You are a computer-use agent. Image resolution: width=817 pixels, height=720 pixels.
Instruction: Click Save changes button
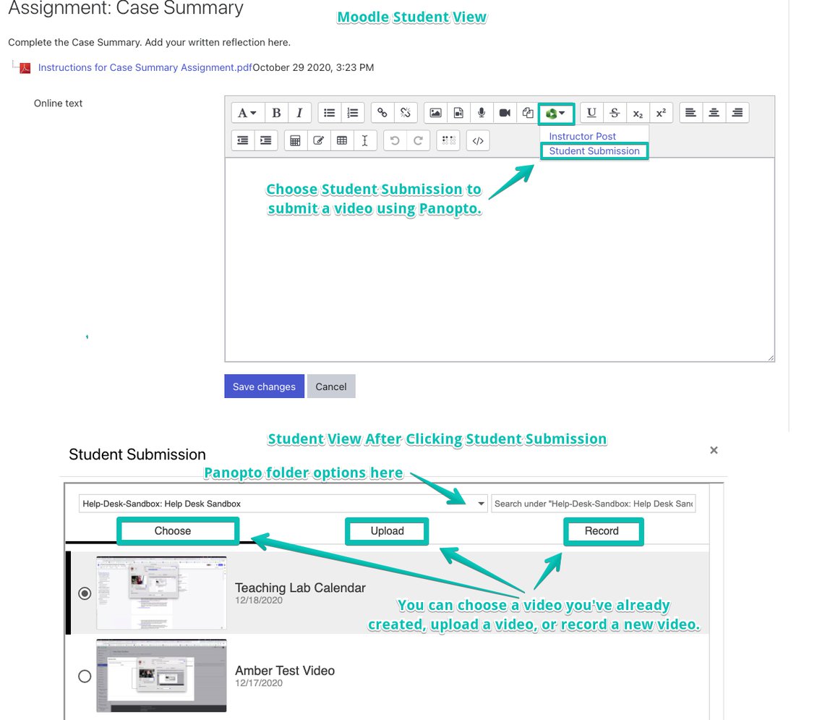point(264,386)
